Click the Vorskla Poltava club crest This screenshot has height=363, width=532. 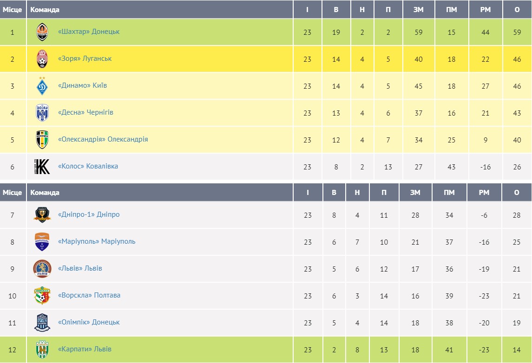pyautogui.click(x=42, y=296)
